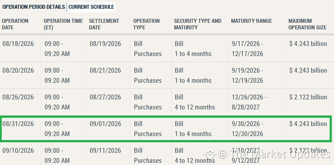
Task: Click the Operation Time (ET) column header
Action: [63, 24]
